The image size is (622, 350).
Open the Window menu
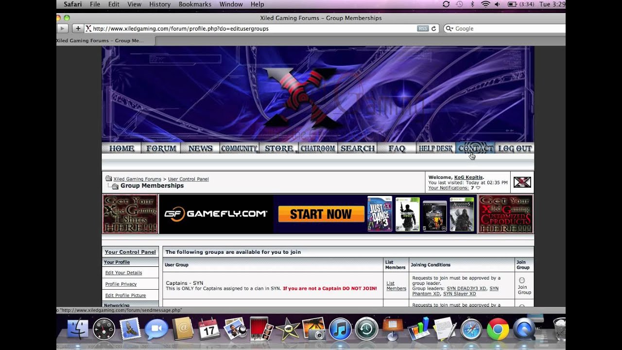tap(231, 4)
